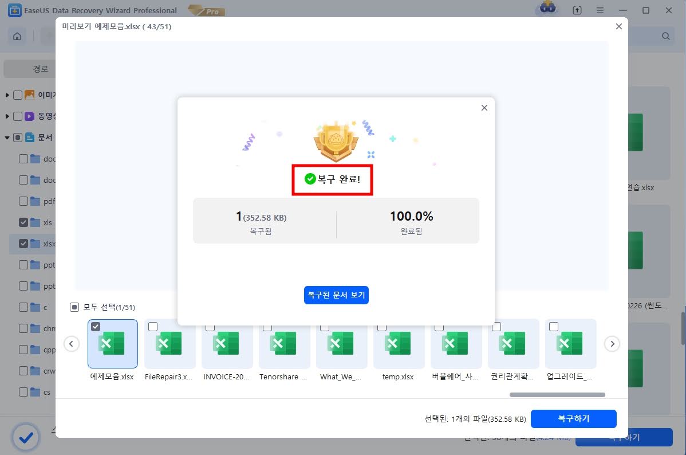Click the right arrow to see more files
This screenshot has width=686, height=455.
pyautogui.click(x=612, y=343)
